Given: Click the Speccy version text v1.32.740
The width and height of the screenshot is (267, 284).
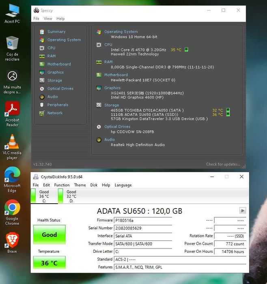Looking at the screenshot, I should (x=42, y=164).
